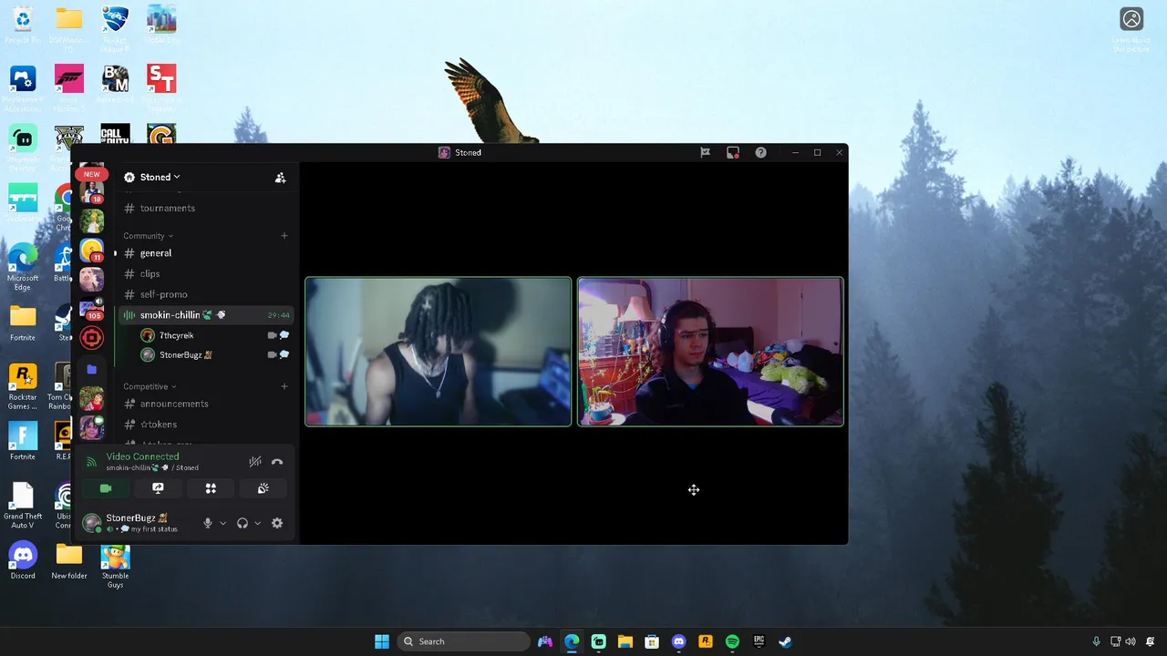The image size is (1167, 656).
Task: Switch to Discord on taskbar
Action: coord(678,641)
